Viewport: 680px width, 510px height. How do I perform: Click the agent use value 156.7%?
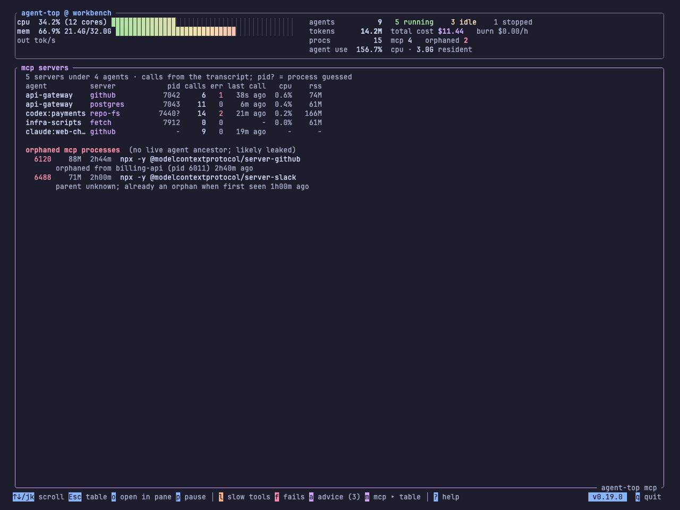point(369,49)
